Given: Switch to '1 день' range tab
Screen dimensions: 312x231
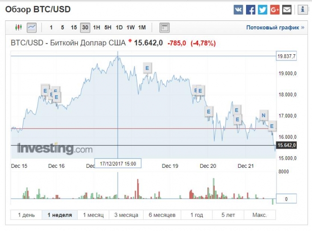Looking at the screenshot, I should pos(26,215).
